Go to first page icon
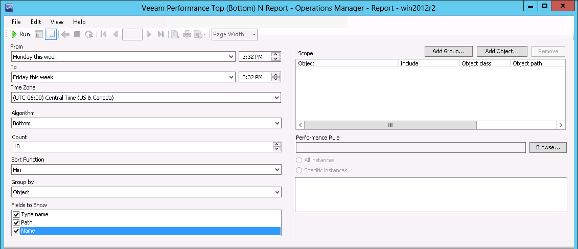The image size is (578, 249). pos(104,34)
